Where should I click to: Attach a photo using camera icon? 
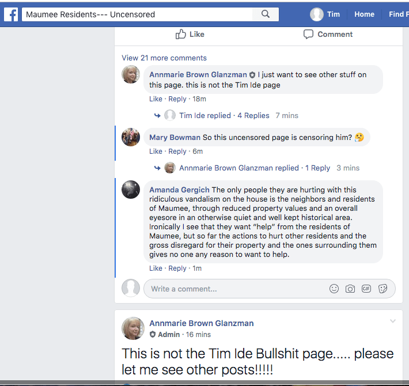coord(350,289)
